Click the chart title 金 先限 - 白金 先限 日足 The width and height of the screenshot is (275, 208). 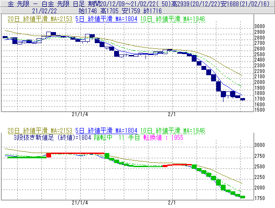46,4
